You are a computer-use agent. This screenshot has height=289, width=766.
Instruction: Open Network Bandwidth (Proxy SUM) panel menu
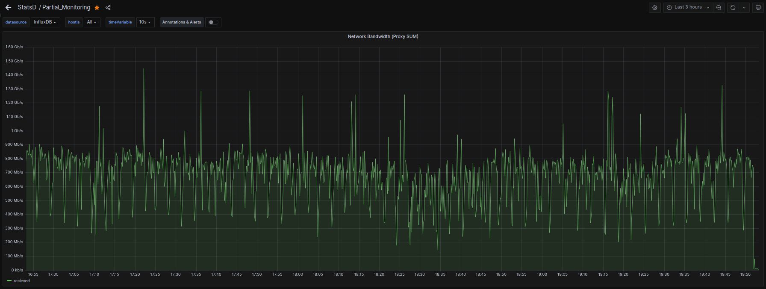[383, 37]
